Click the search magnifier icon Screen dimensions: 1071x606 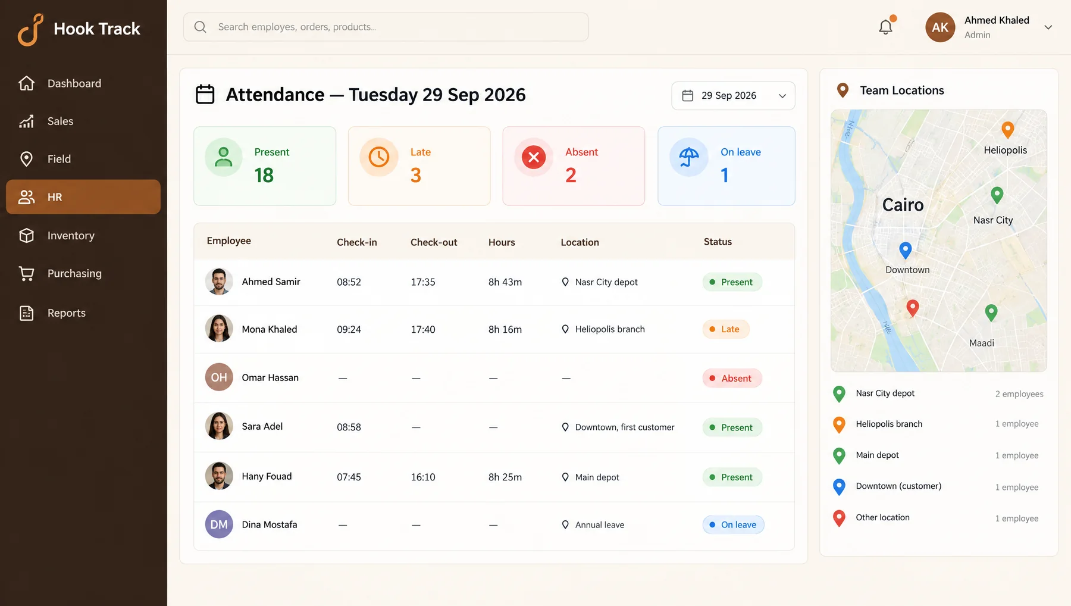point(201,27)
